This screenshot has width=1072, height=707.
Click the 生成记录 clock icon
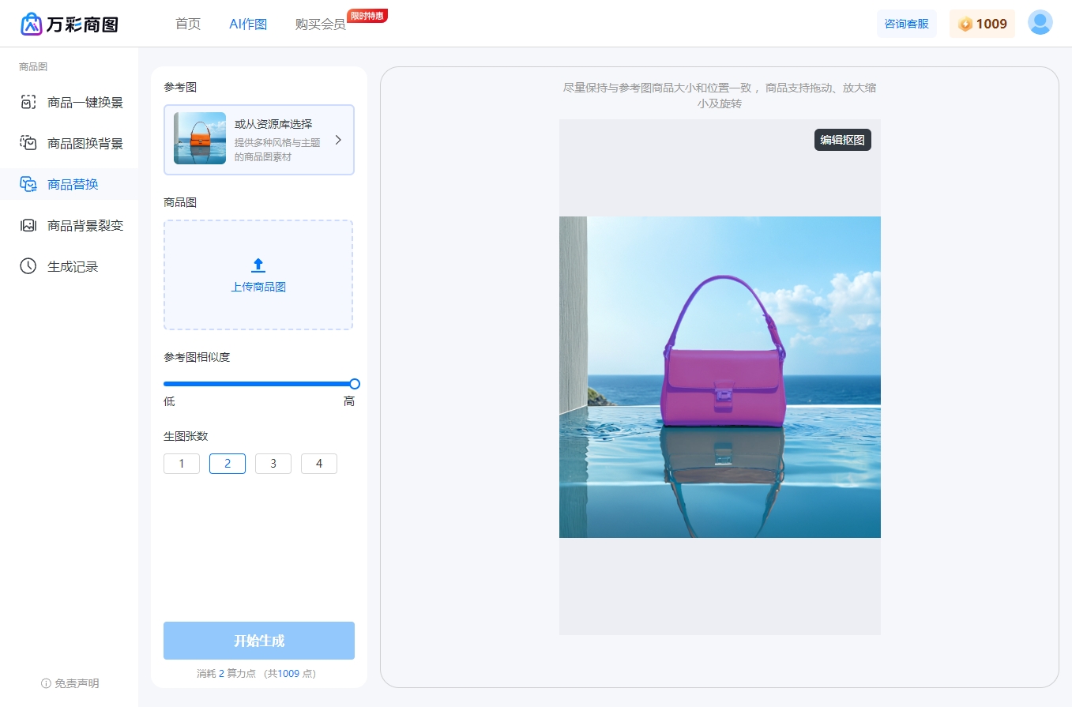28,266
